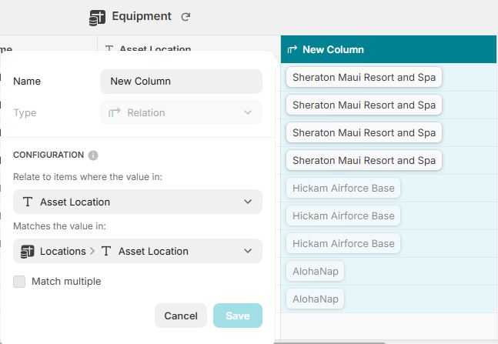Viewport: 498px width, 344px height.
Task: Open the first Hickam Airforce Base chip
Action: click(343, 188)
